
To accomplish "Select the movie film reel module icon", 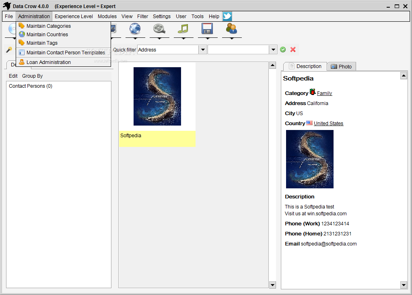I will [159, 29].
